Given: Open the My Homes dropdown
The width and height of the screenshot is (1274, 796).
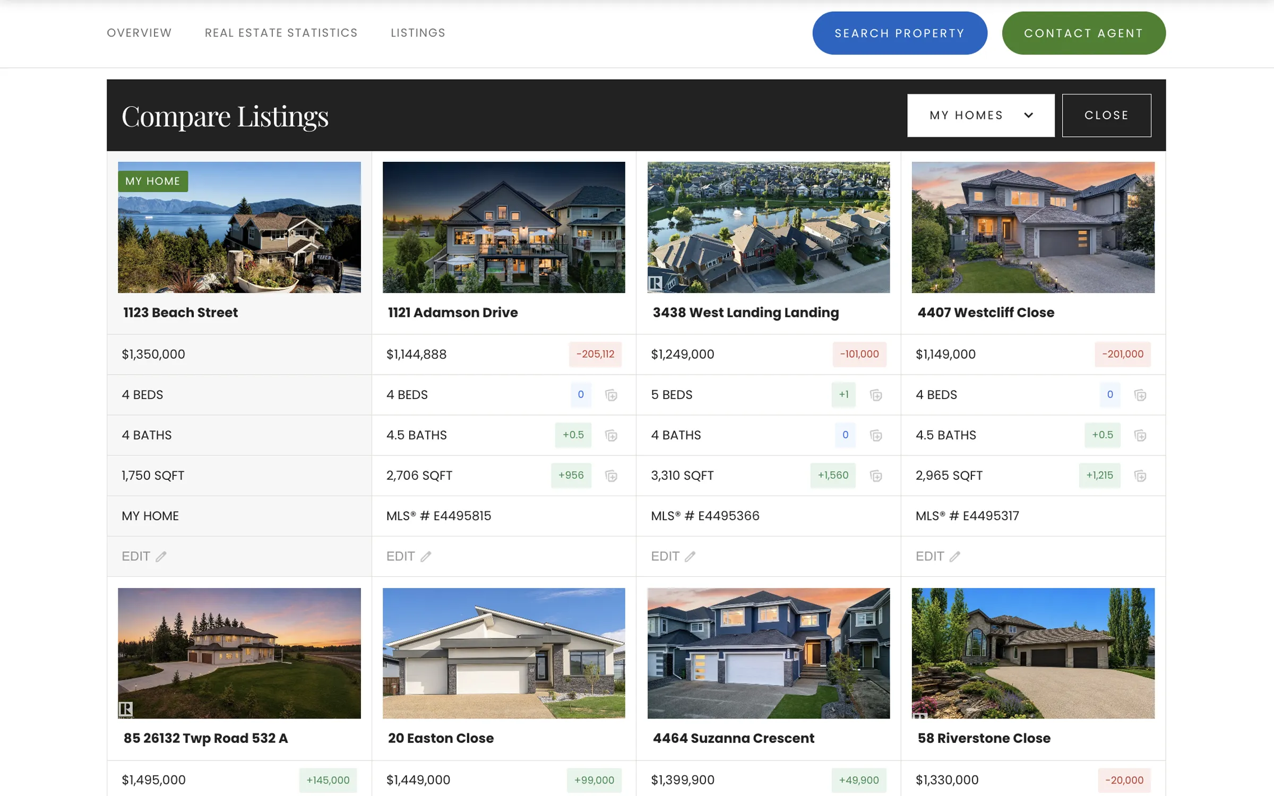Looking at the screenshot, I should (x=980, y=115).
